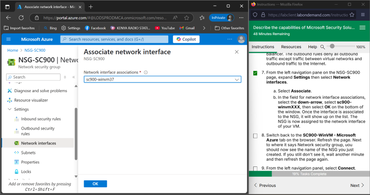Open the Azure portal hamburger menu
Image resolution: width=370 pixels, height=195 pixels.
pos(9,39)
